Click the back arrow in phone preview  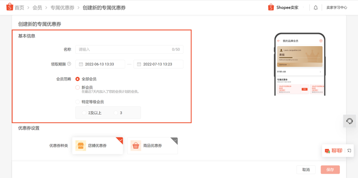[x=279, y=41]
